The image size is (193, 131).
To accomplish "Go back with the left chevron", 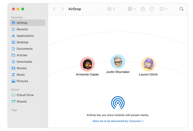I will 54,9.
